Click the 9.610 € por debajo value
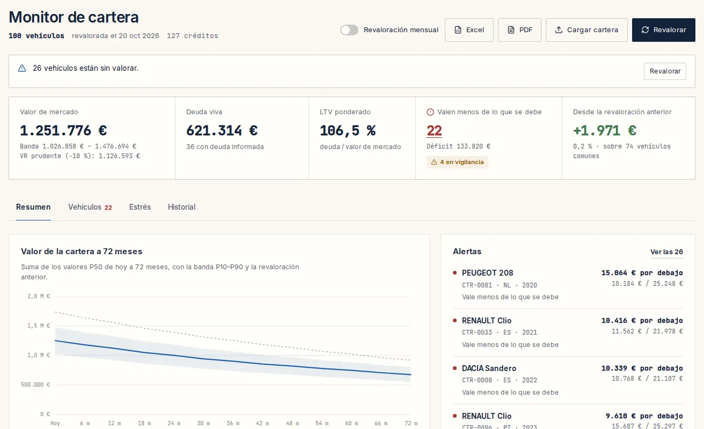Viewport: 704px width, 429px height. point(644,416)
